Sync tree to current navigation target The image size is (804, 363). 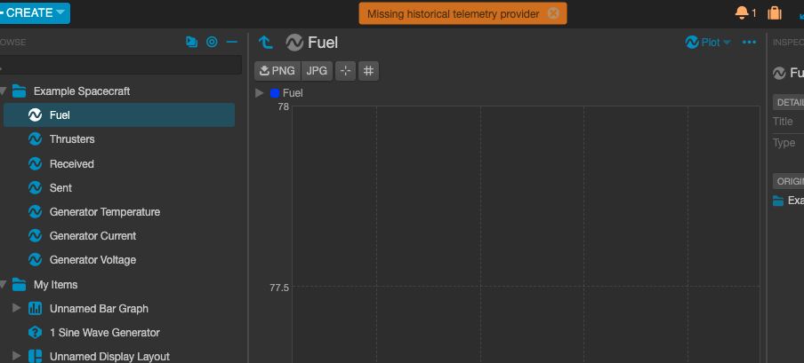click(212, 42)
